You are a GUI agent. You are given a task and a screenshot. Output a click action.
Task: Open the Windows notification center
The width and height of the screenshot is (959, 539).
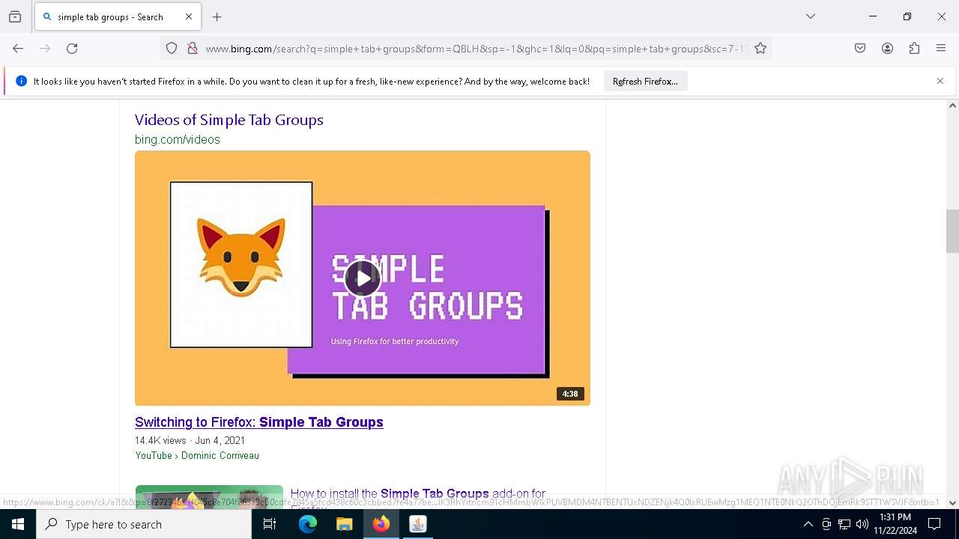click(934, 524)
